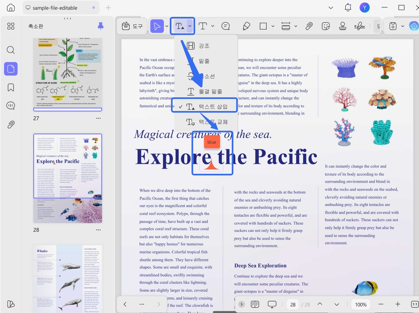Viewport: 419px width, 313px height.
Task: Select the attachment paperclip tool in toolbar
Action: [x=309, y=26]
